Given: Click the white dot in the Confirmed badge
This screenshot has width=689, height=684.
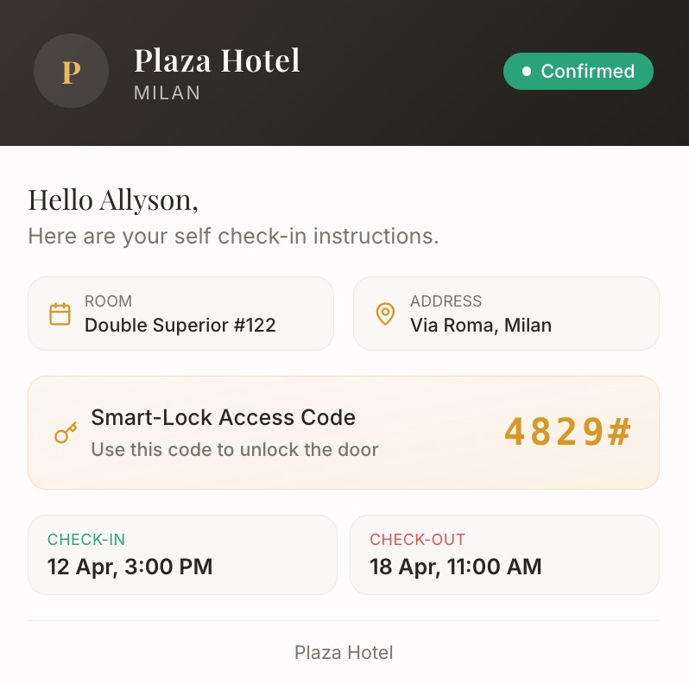Looking at the screenshot, I should [526, 72].
